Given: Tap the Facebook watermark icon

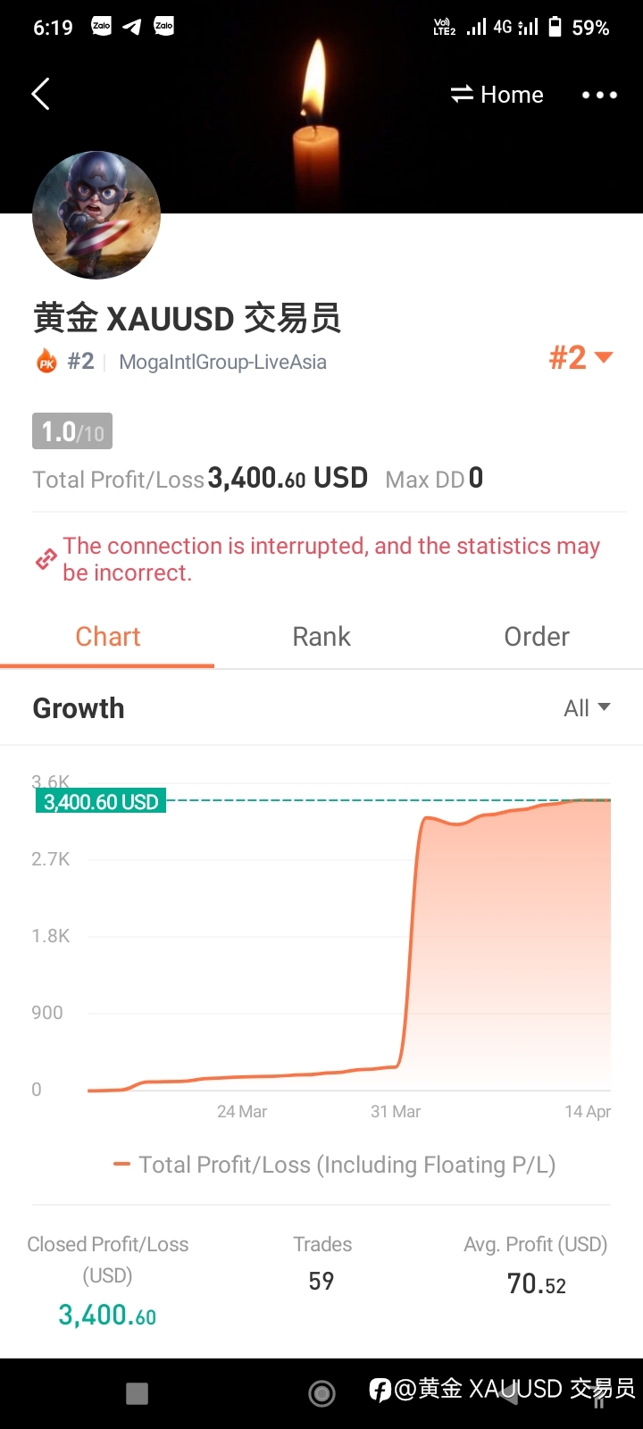Looking at the screenshot, I should [x=380, y=1389].
